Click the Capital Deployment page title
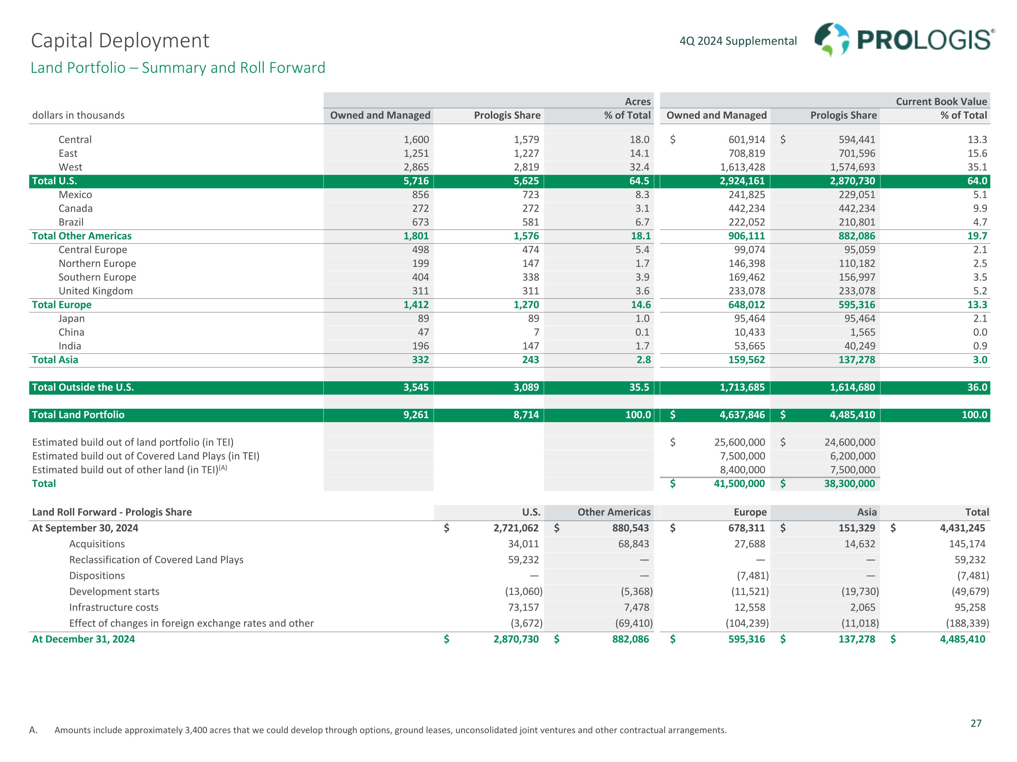Image resolution: width=1017 pixels, height=762 pixels. tap(120, 40)
